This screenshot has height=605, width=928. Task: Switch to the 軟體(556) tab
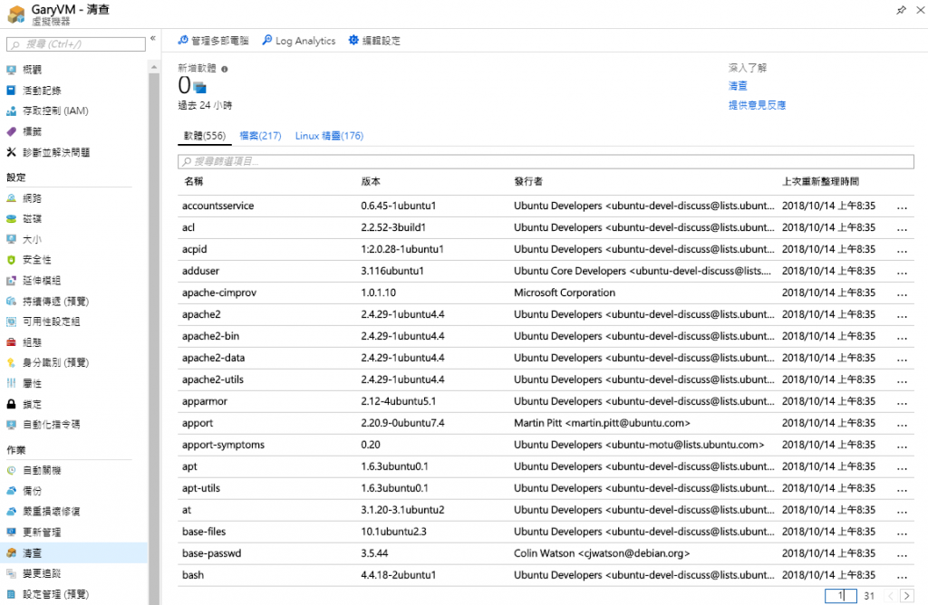pos(205,136)
